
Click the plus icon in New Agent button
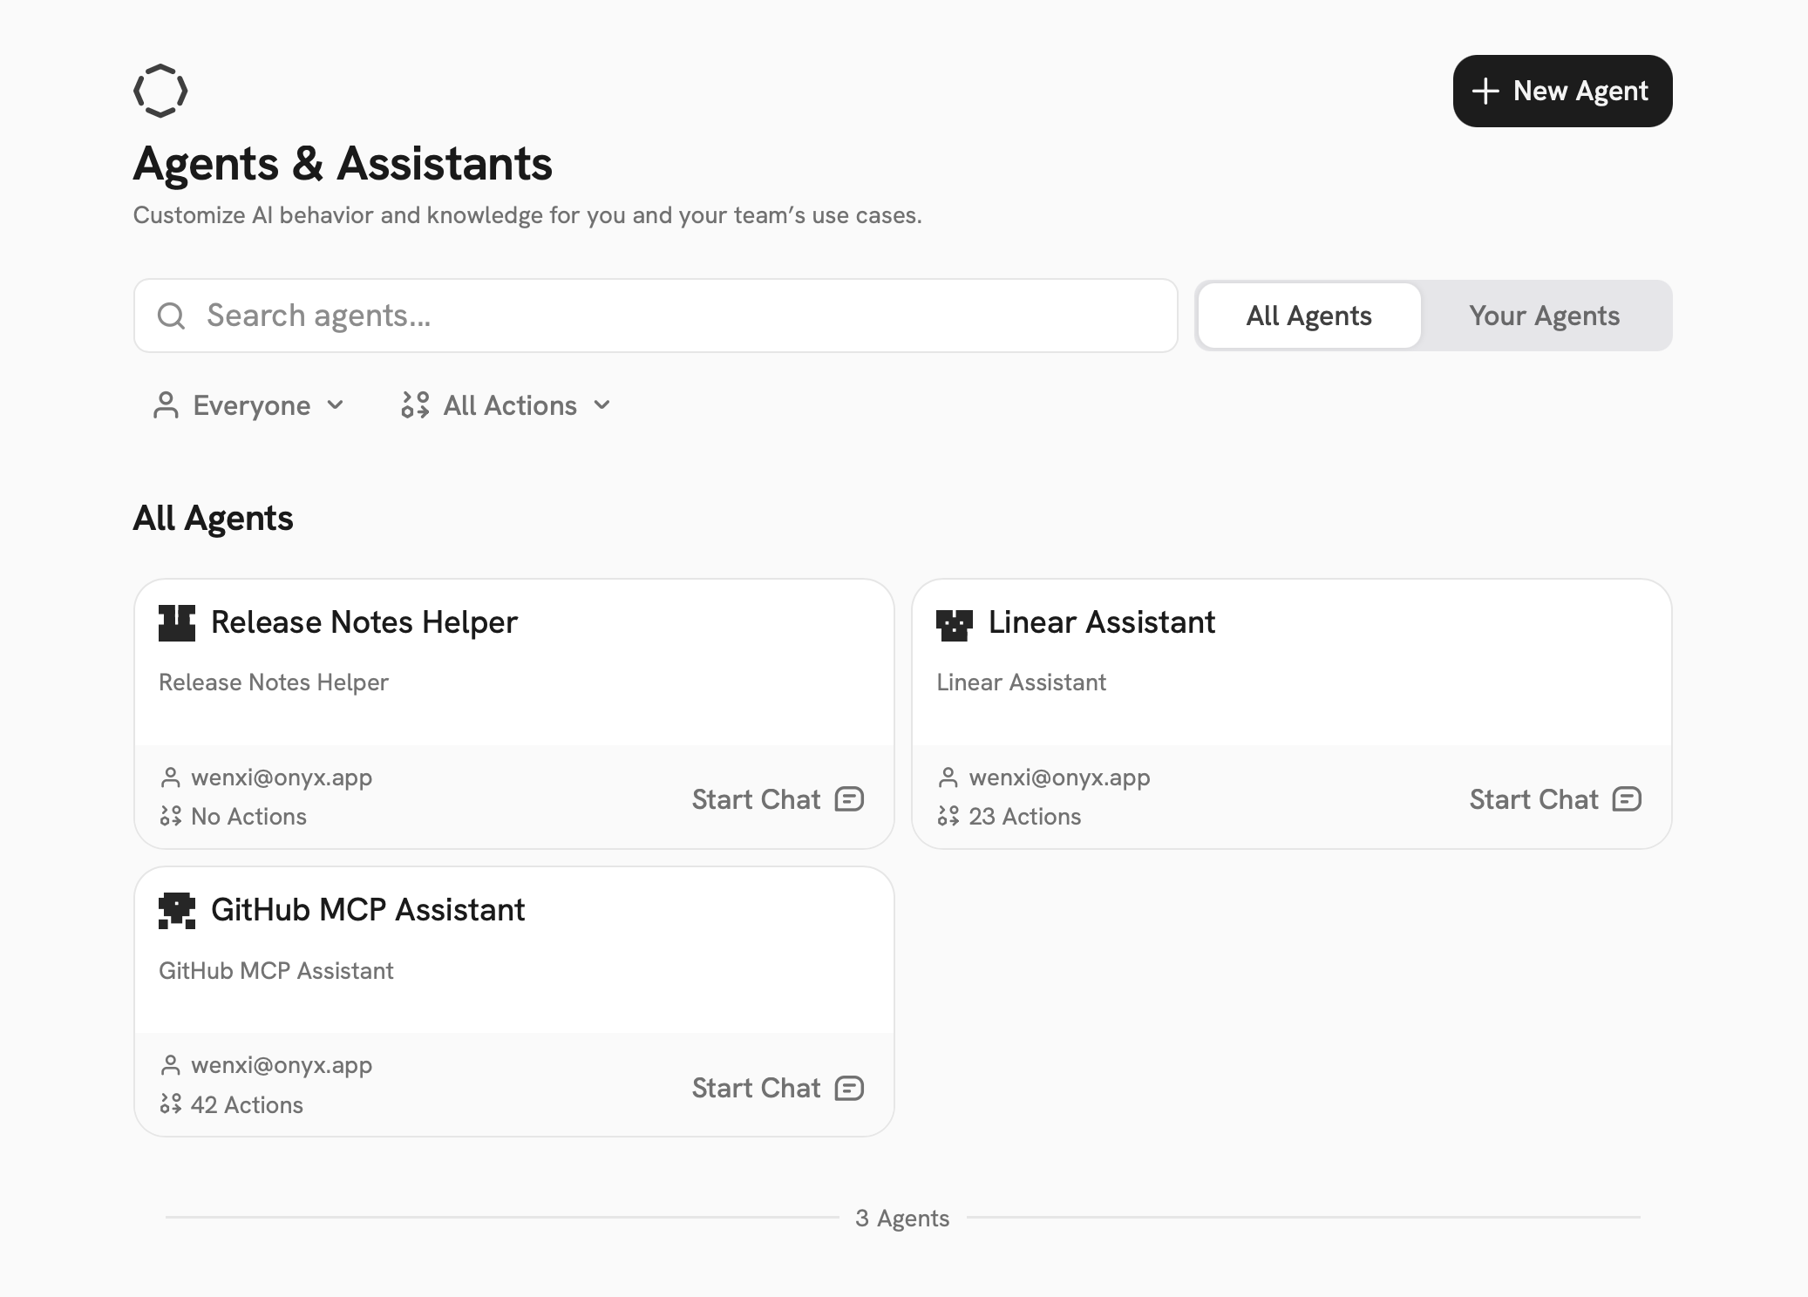1485,91
